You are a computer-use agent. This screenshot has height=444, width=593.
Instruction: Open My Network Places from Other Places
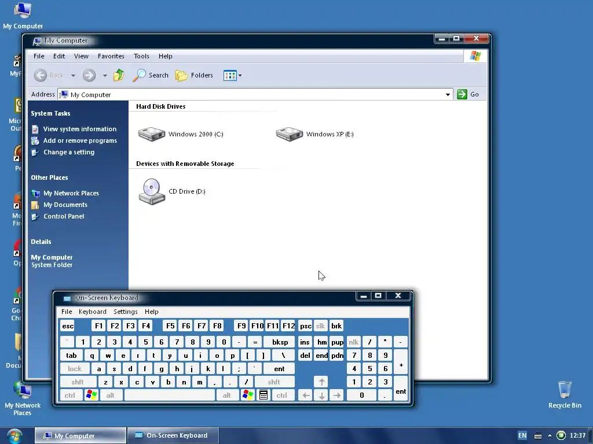click(x=71, y=193)
